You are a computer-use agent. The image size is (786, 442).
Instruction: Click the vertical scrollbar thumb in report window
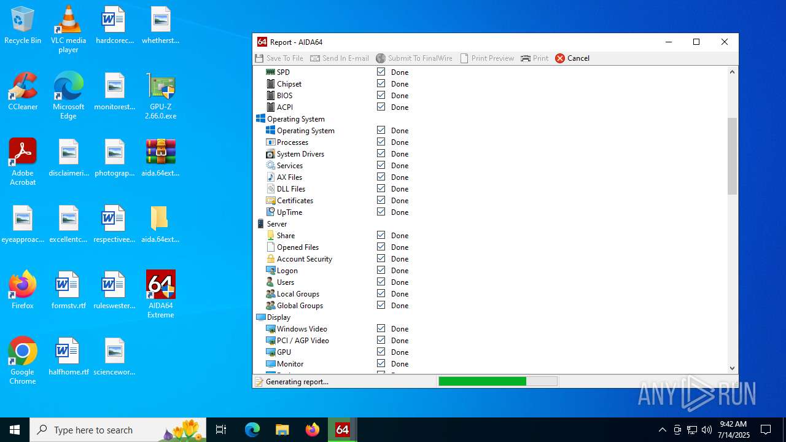click(x=732, y=156)
